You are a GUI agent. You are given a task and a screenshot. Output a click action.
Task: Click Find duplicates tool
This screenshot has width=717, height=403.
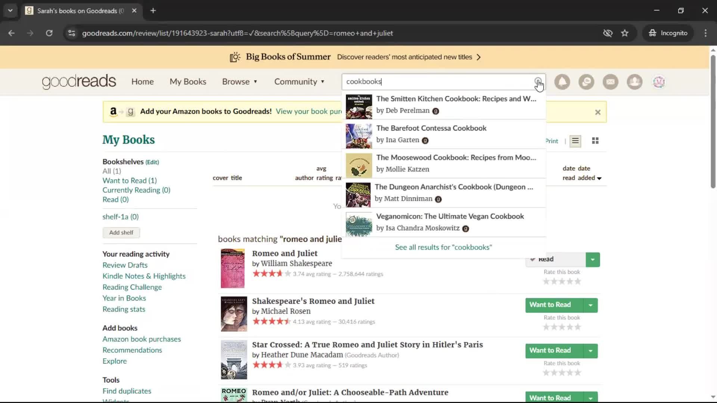(127, 391)
